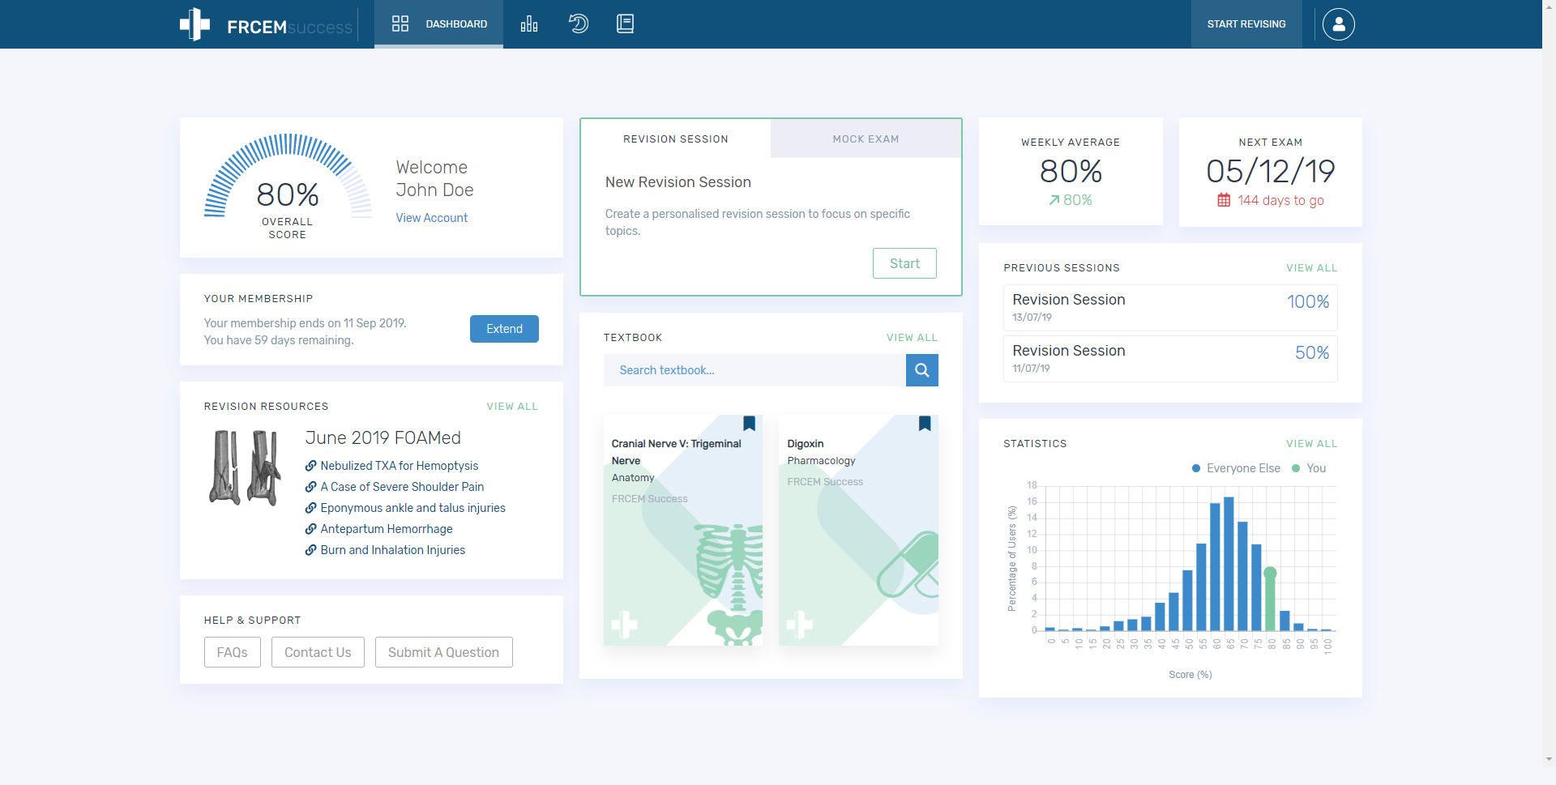Open the View Account link

(x=432, y=218)
